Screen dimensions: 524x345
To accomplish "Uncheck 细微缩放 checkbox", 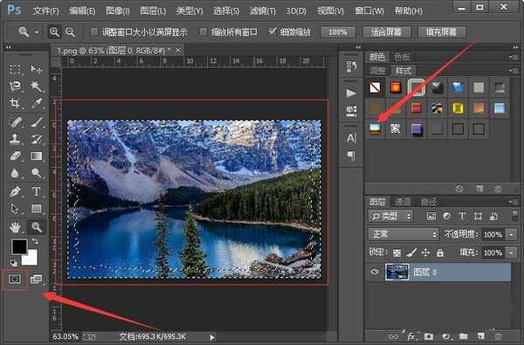I will (x=272, y=31).
